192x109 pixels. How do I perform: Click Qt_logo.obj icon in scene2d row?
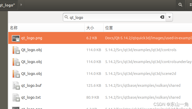16,74
